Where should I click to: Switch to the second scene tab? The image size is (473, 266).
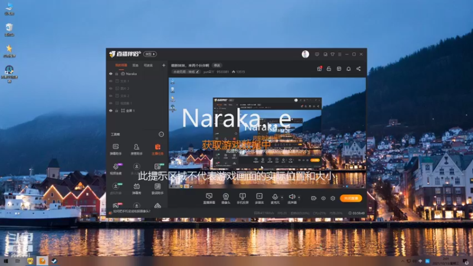point(135,65)
